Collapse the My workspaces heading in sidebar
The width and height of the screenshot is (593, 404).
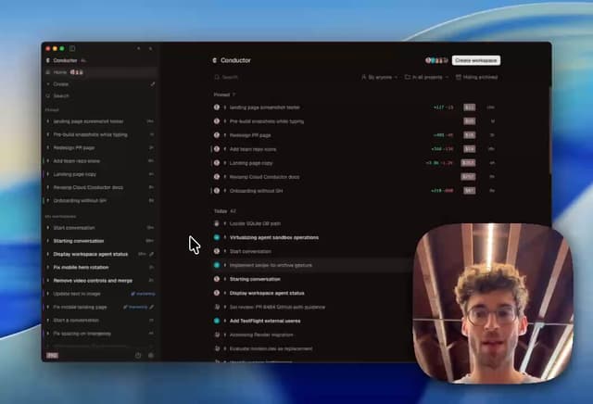60,217
